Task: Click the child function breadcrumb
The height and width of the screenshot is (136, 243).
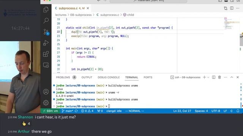Action: tap(129, 15)
